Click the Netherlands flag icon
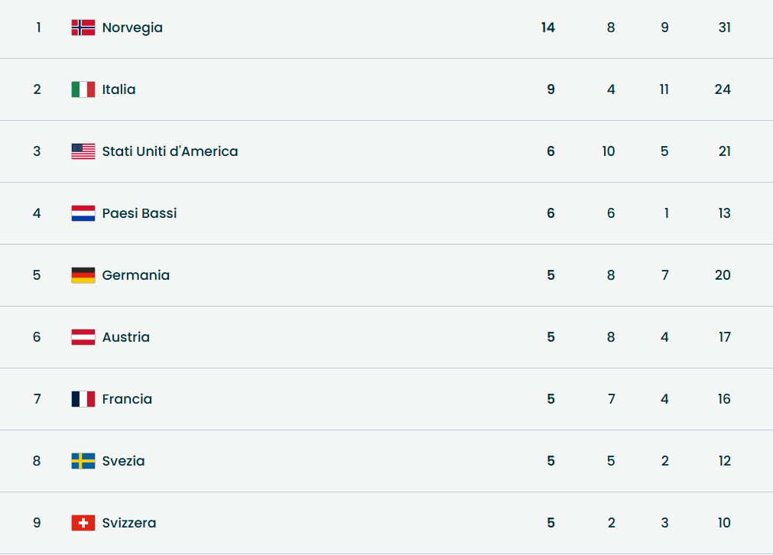The height and width of the screenshot is (555, 773). click(x=83, y=213)
